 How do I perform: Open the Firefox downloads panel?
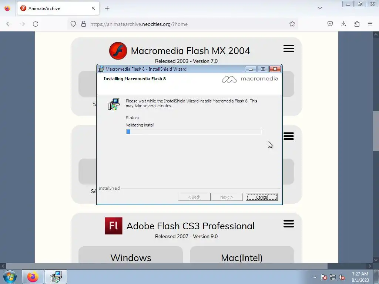pyautogui.click(x=343, y=24)
